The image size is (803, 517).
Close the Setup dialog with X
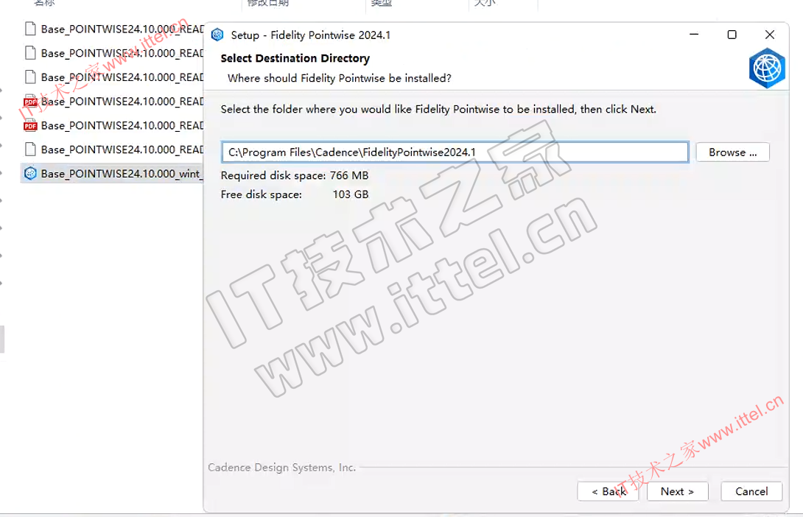click(769, 35)
